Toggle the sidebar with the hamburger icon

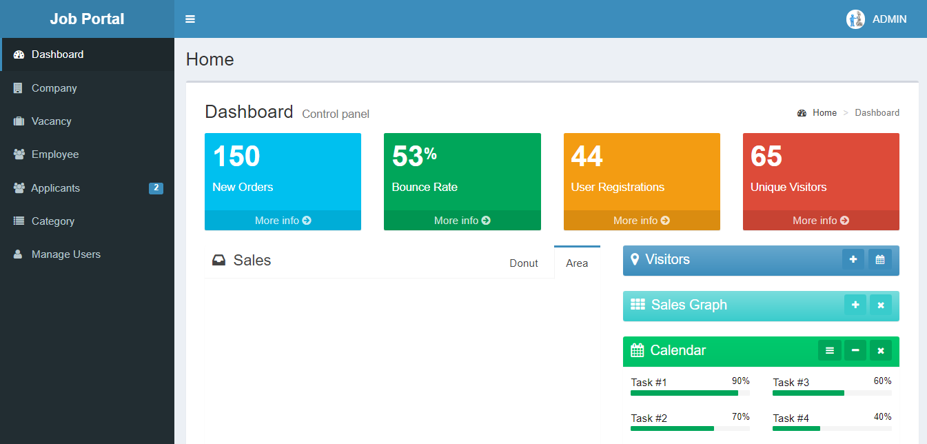tap(190, 19)
